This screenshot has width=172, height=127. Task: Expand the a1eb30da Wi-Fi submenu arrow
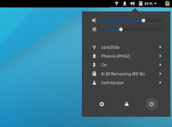[160, 47]
